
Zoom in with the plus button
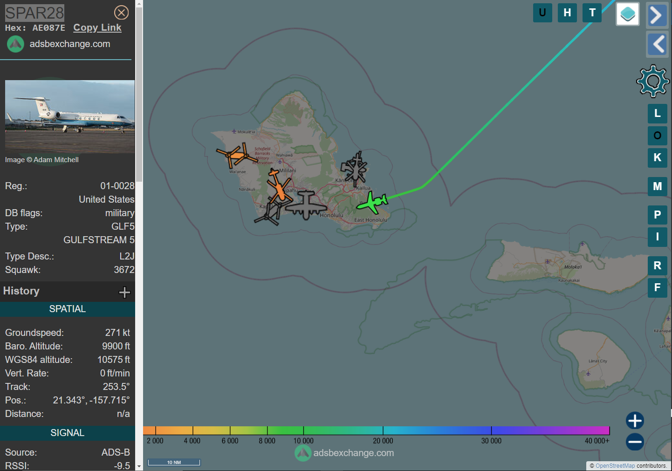[x=635, y=421]
